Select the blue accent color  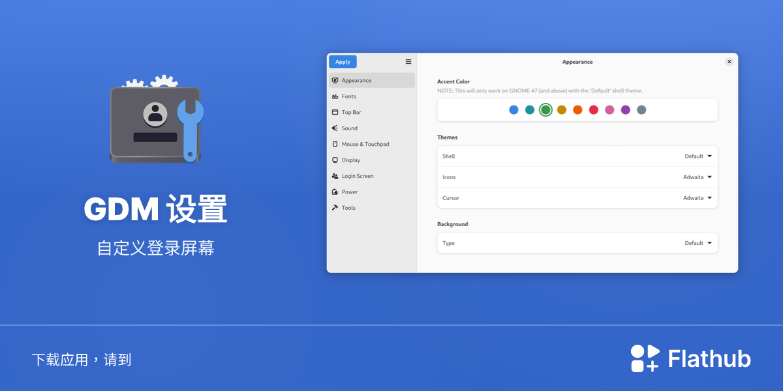click(514, 109)
